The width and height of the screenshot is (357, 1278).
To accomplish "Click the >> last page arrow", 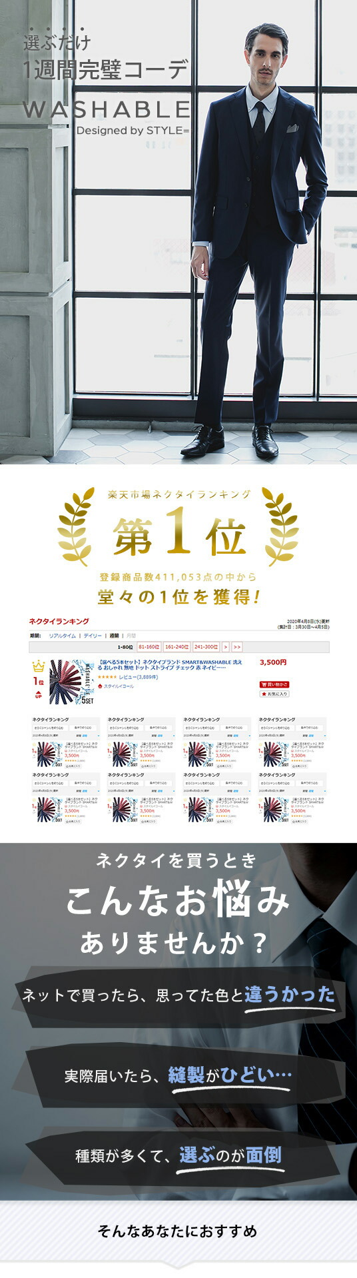I will click(237, 647).
